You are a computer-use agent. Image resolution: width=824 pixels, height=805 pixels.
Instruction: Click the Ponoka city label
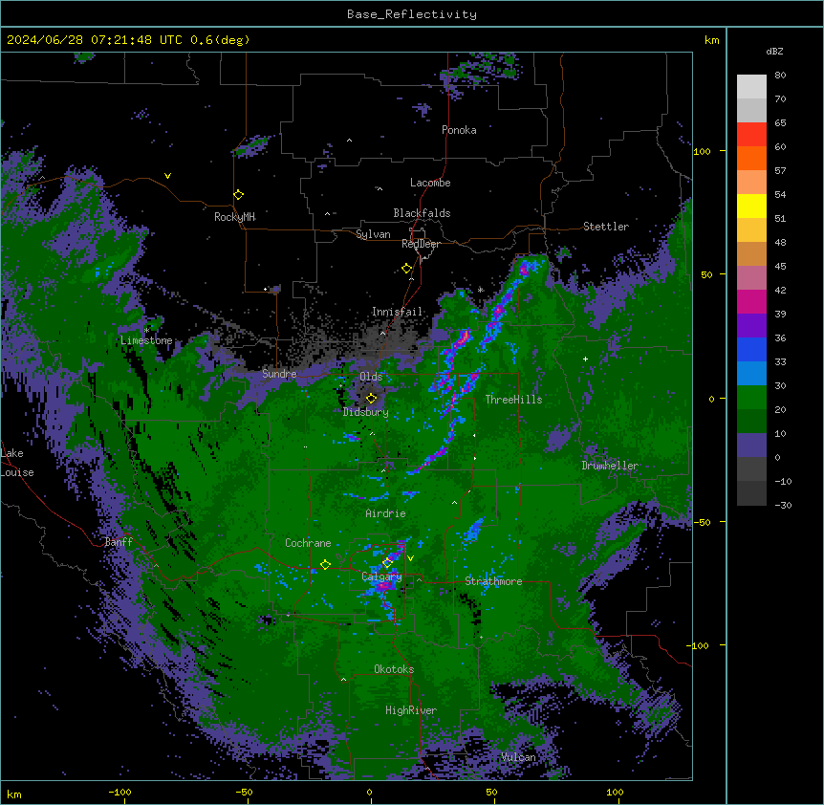click(x=459, y=130)
